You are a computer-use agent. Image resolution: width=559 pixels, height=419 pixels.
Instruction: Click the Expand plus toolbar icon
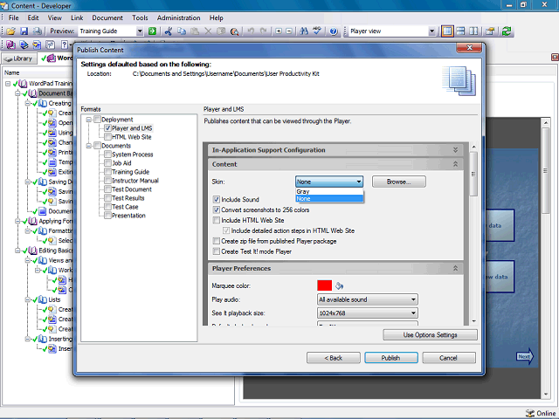point(279,31)
